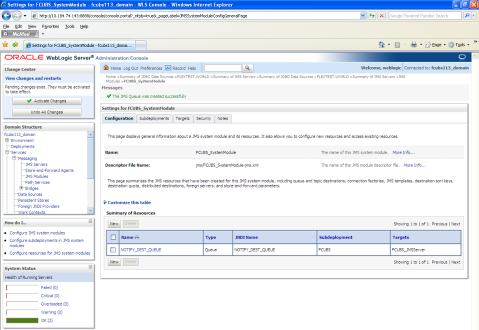The image size is (479, 330).
Task: Check the NOTIFY_DEST_QUEUE row checkbox
Action: [113, 250]
